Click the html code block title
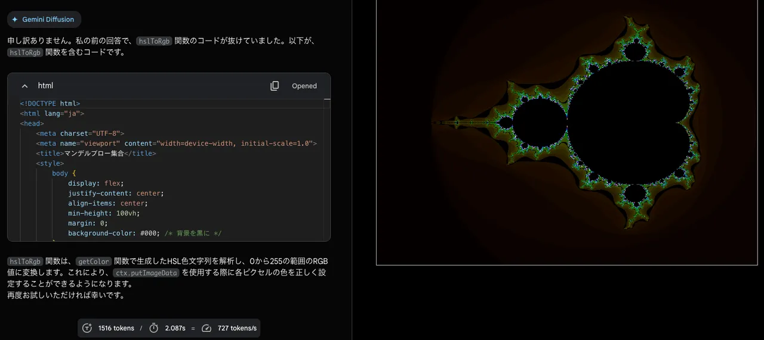 tap(45, 86)
